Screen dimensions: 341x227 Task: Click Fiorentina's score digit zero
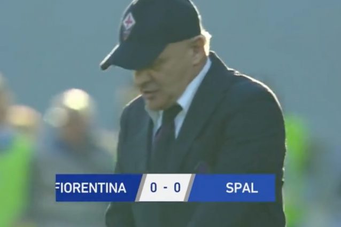153,187
